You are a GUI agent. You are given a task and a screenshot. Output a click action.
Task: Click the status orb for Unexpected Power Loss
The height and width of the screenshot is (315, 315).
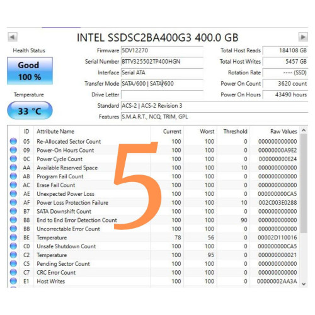13,194
